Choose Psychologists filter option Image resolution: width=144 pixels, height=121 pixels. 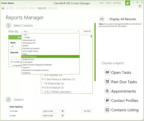[51, 62]
